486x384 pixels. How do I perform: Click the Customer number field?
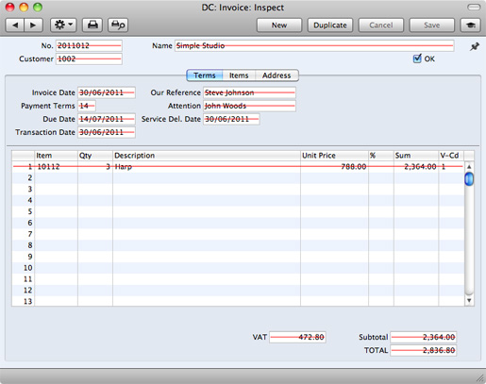pyautogui.click(x=89, y=58)
